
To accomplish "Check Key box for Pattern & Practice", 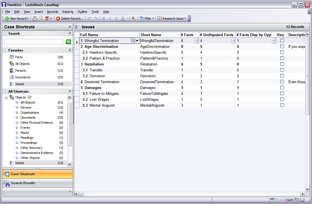I will point(282,58).
